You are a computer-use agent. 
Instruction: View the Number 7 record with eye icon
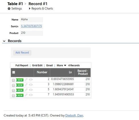click(x=31, y=95)
